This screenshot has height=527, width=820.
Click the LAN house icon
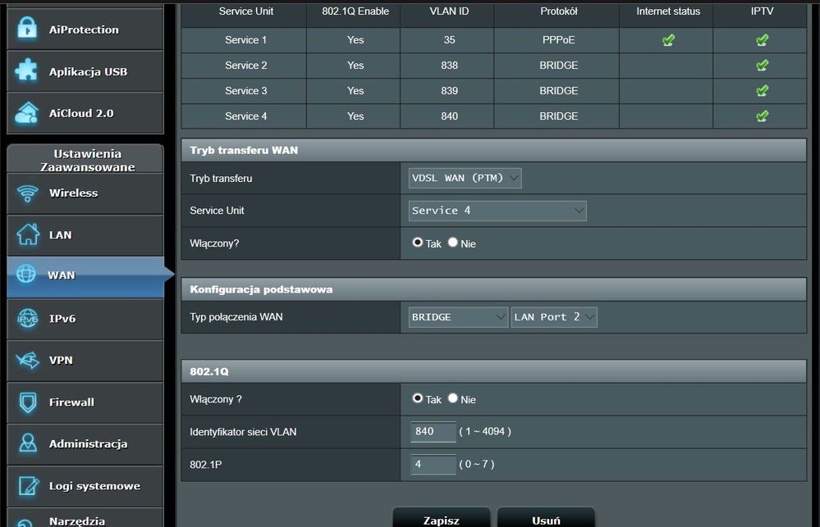(x=28, y=235)
